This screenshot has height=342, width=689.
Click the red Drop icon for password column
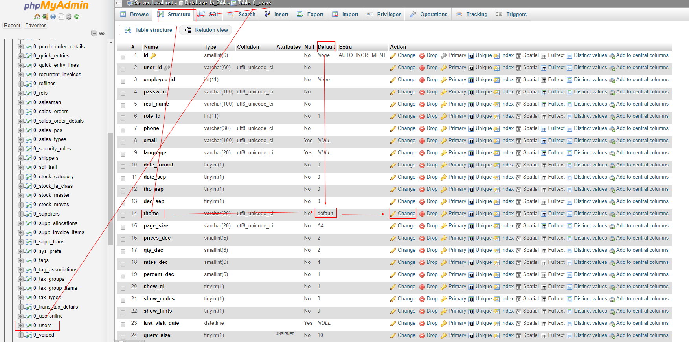pos(422,92)
